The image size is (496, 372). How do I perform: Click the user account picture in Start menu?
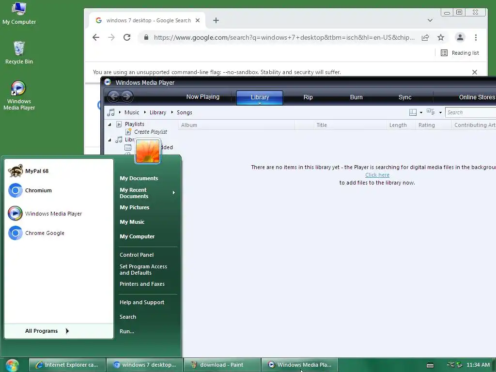pos(147,151)
